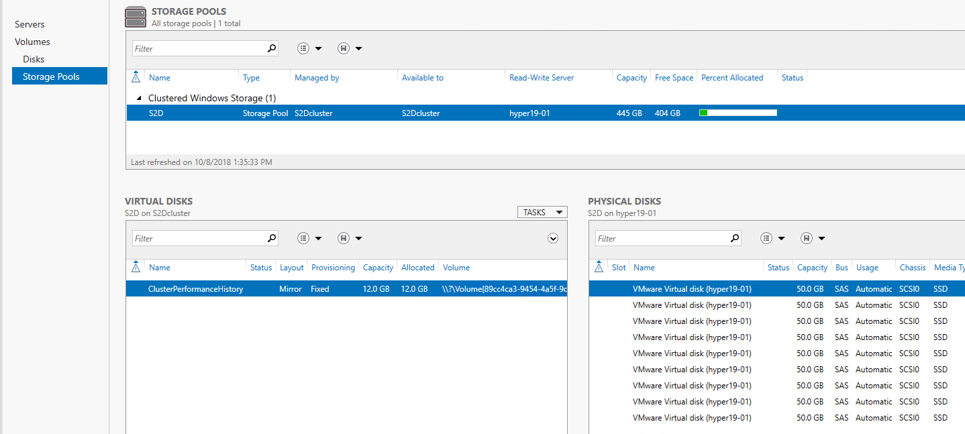
Task: Sort virtual disks by Volume column
Action: pos(456,268)
